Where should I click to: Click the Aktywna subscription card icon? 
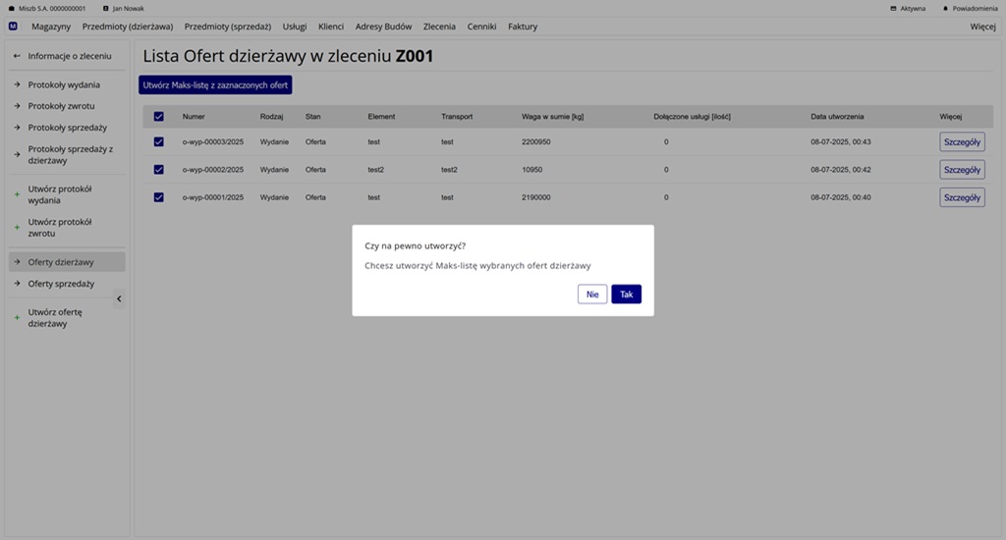pyautogui.click(x=893, y=8)
